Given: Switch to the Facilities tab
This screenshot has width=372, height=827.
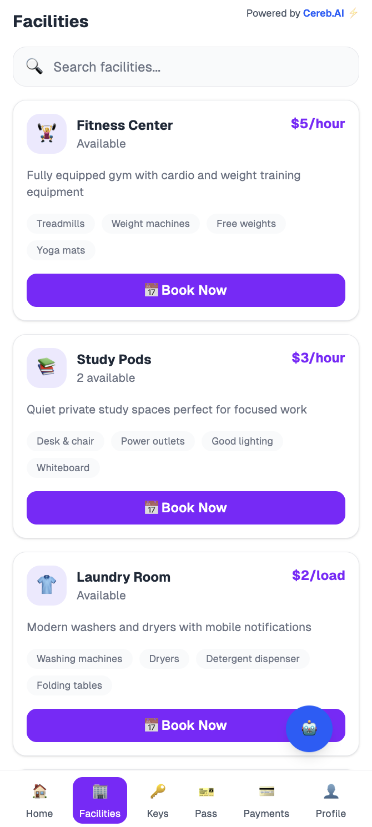Looking at the screenshot, I should click(x=100, y=800).
